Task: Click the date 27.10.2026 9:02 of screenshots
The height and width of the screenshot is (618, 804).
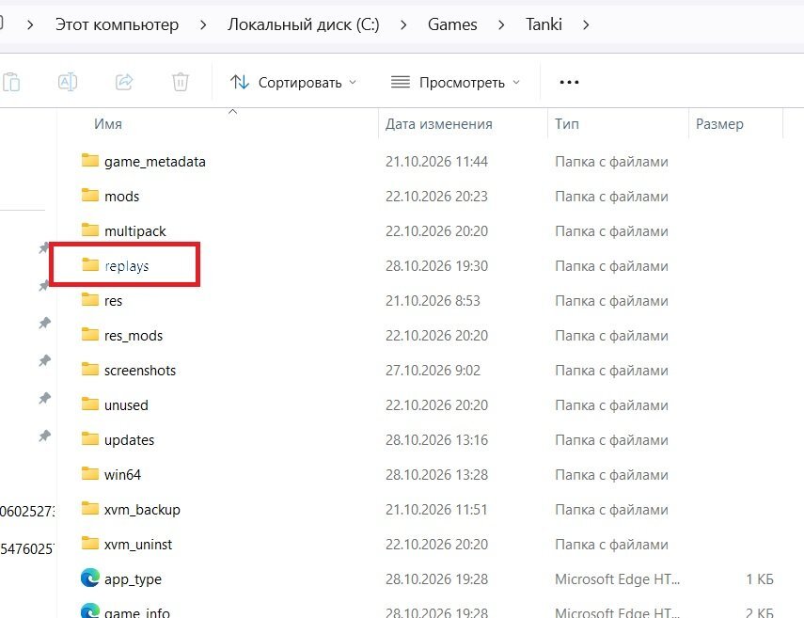Action: (433, 371)
